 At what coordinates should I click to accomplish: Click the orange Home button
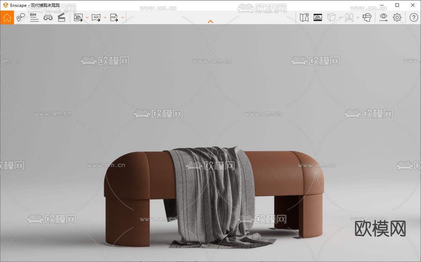(x=7, y=17)
